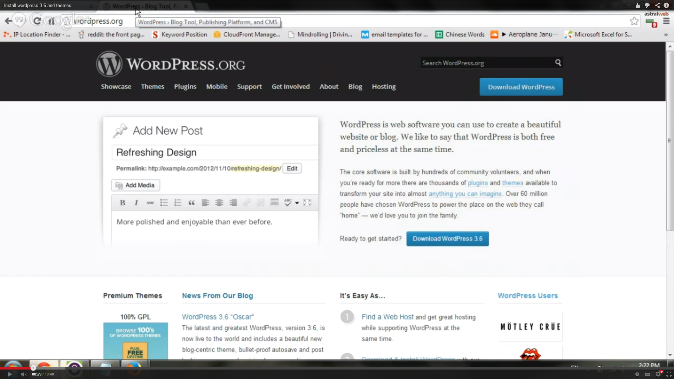Play the video with the play button
This screenshot has width=674, height=379.
(x=10, y=374)
